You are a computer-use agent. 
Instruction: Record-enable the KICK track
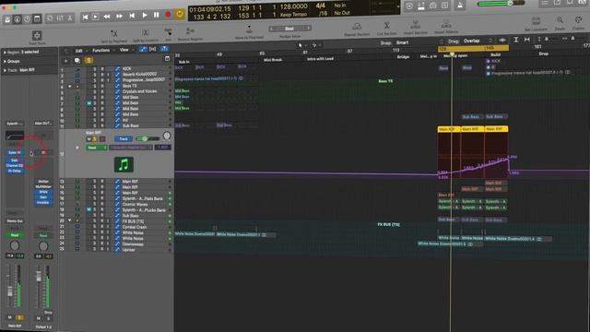click(102, 69)
